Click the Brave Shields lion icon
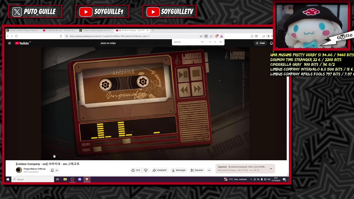Screen dimensions: 354x199 coord(217,36)
